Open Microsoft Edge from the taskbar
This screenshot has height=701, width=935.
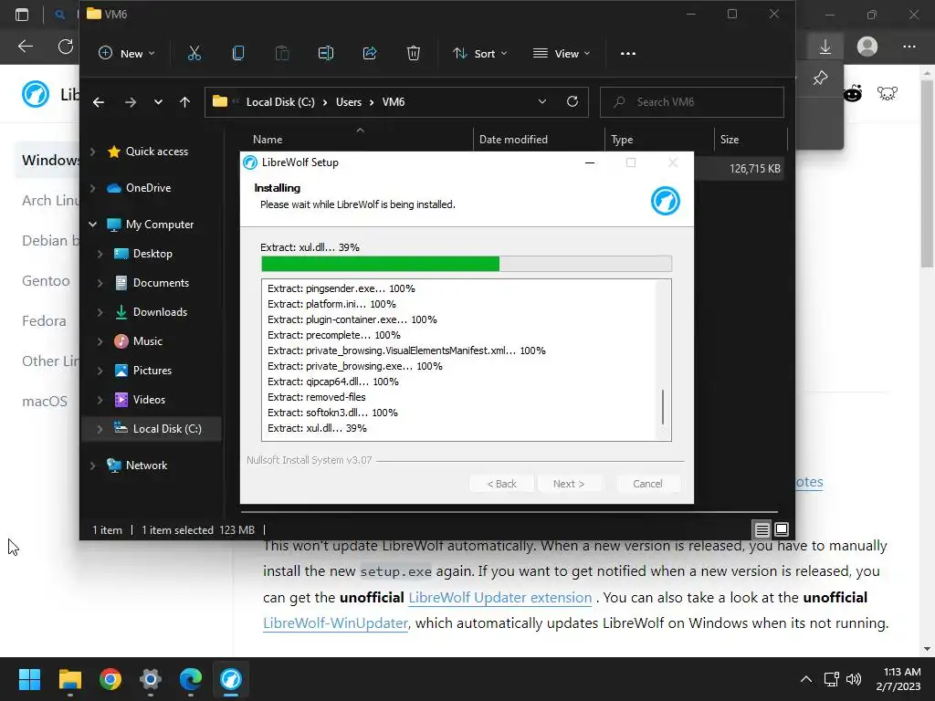click(x=191, y=679)
